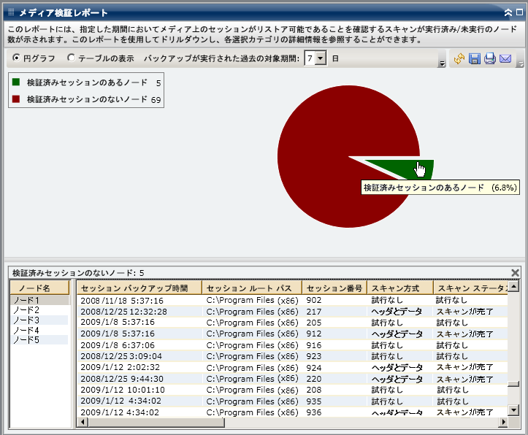Sort by セッション ルート パス column header

(252, 288)
